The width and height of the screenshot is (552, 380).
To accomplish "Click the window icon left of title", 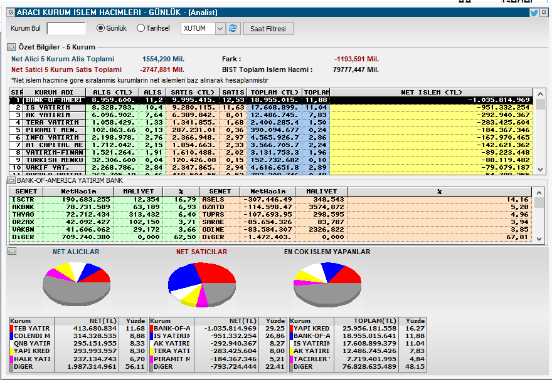I will pyautogui.click(x=11, y=13).
